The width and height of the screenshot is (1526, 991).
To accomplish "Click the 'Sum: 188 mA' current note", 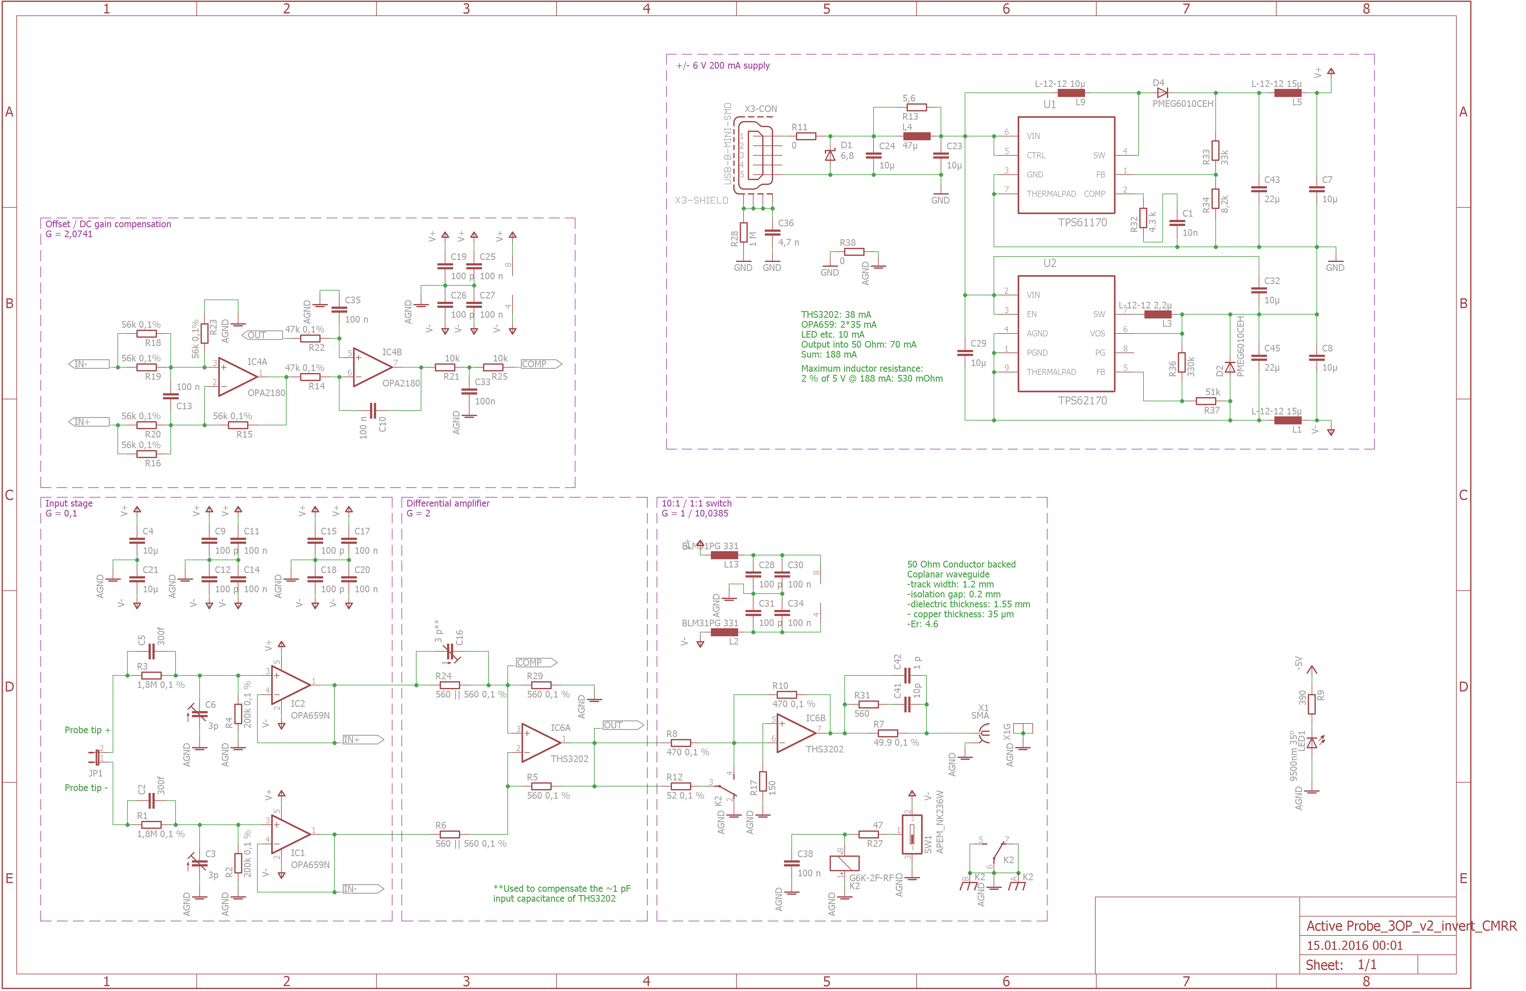I will tap(829, 354).
